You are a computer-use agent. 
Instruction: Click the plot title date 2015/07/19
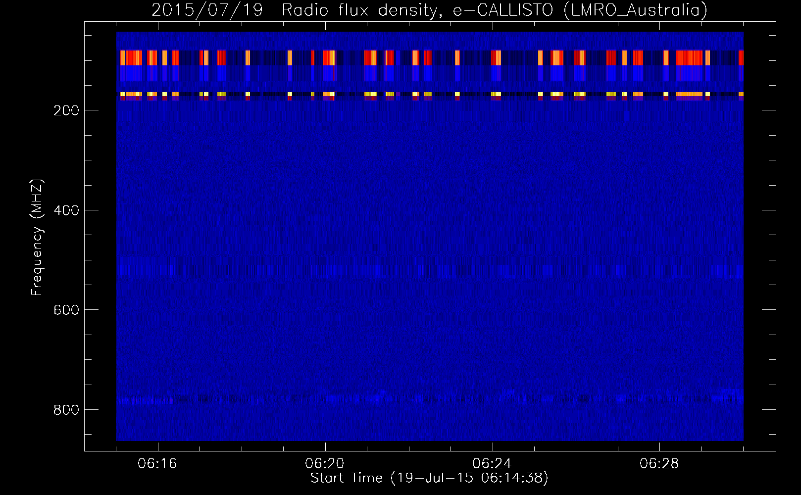click(207, 10)
